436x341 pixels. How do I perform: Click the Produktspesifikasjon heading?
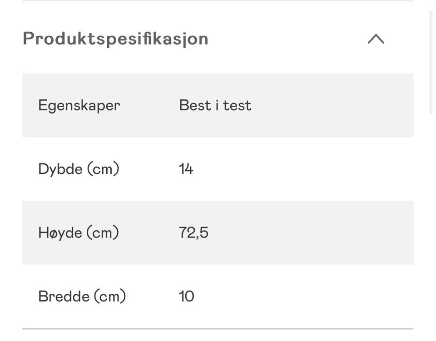(115, 39)
